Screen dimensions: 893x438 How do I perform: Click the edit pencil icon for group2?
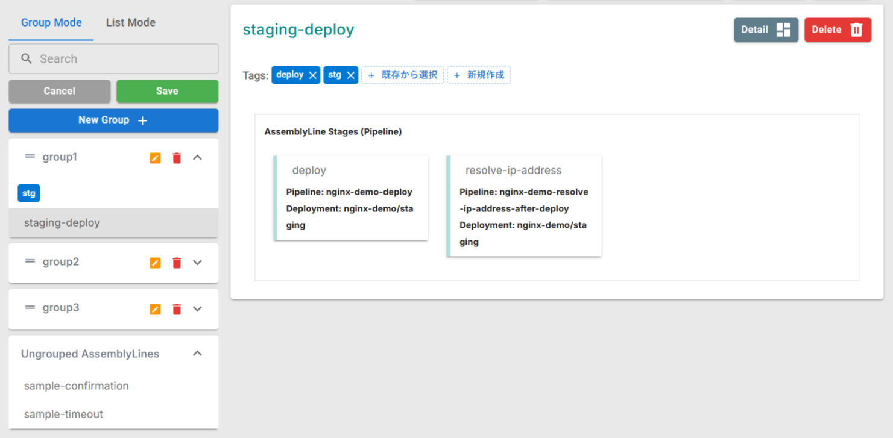coord(154,263)
